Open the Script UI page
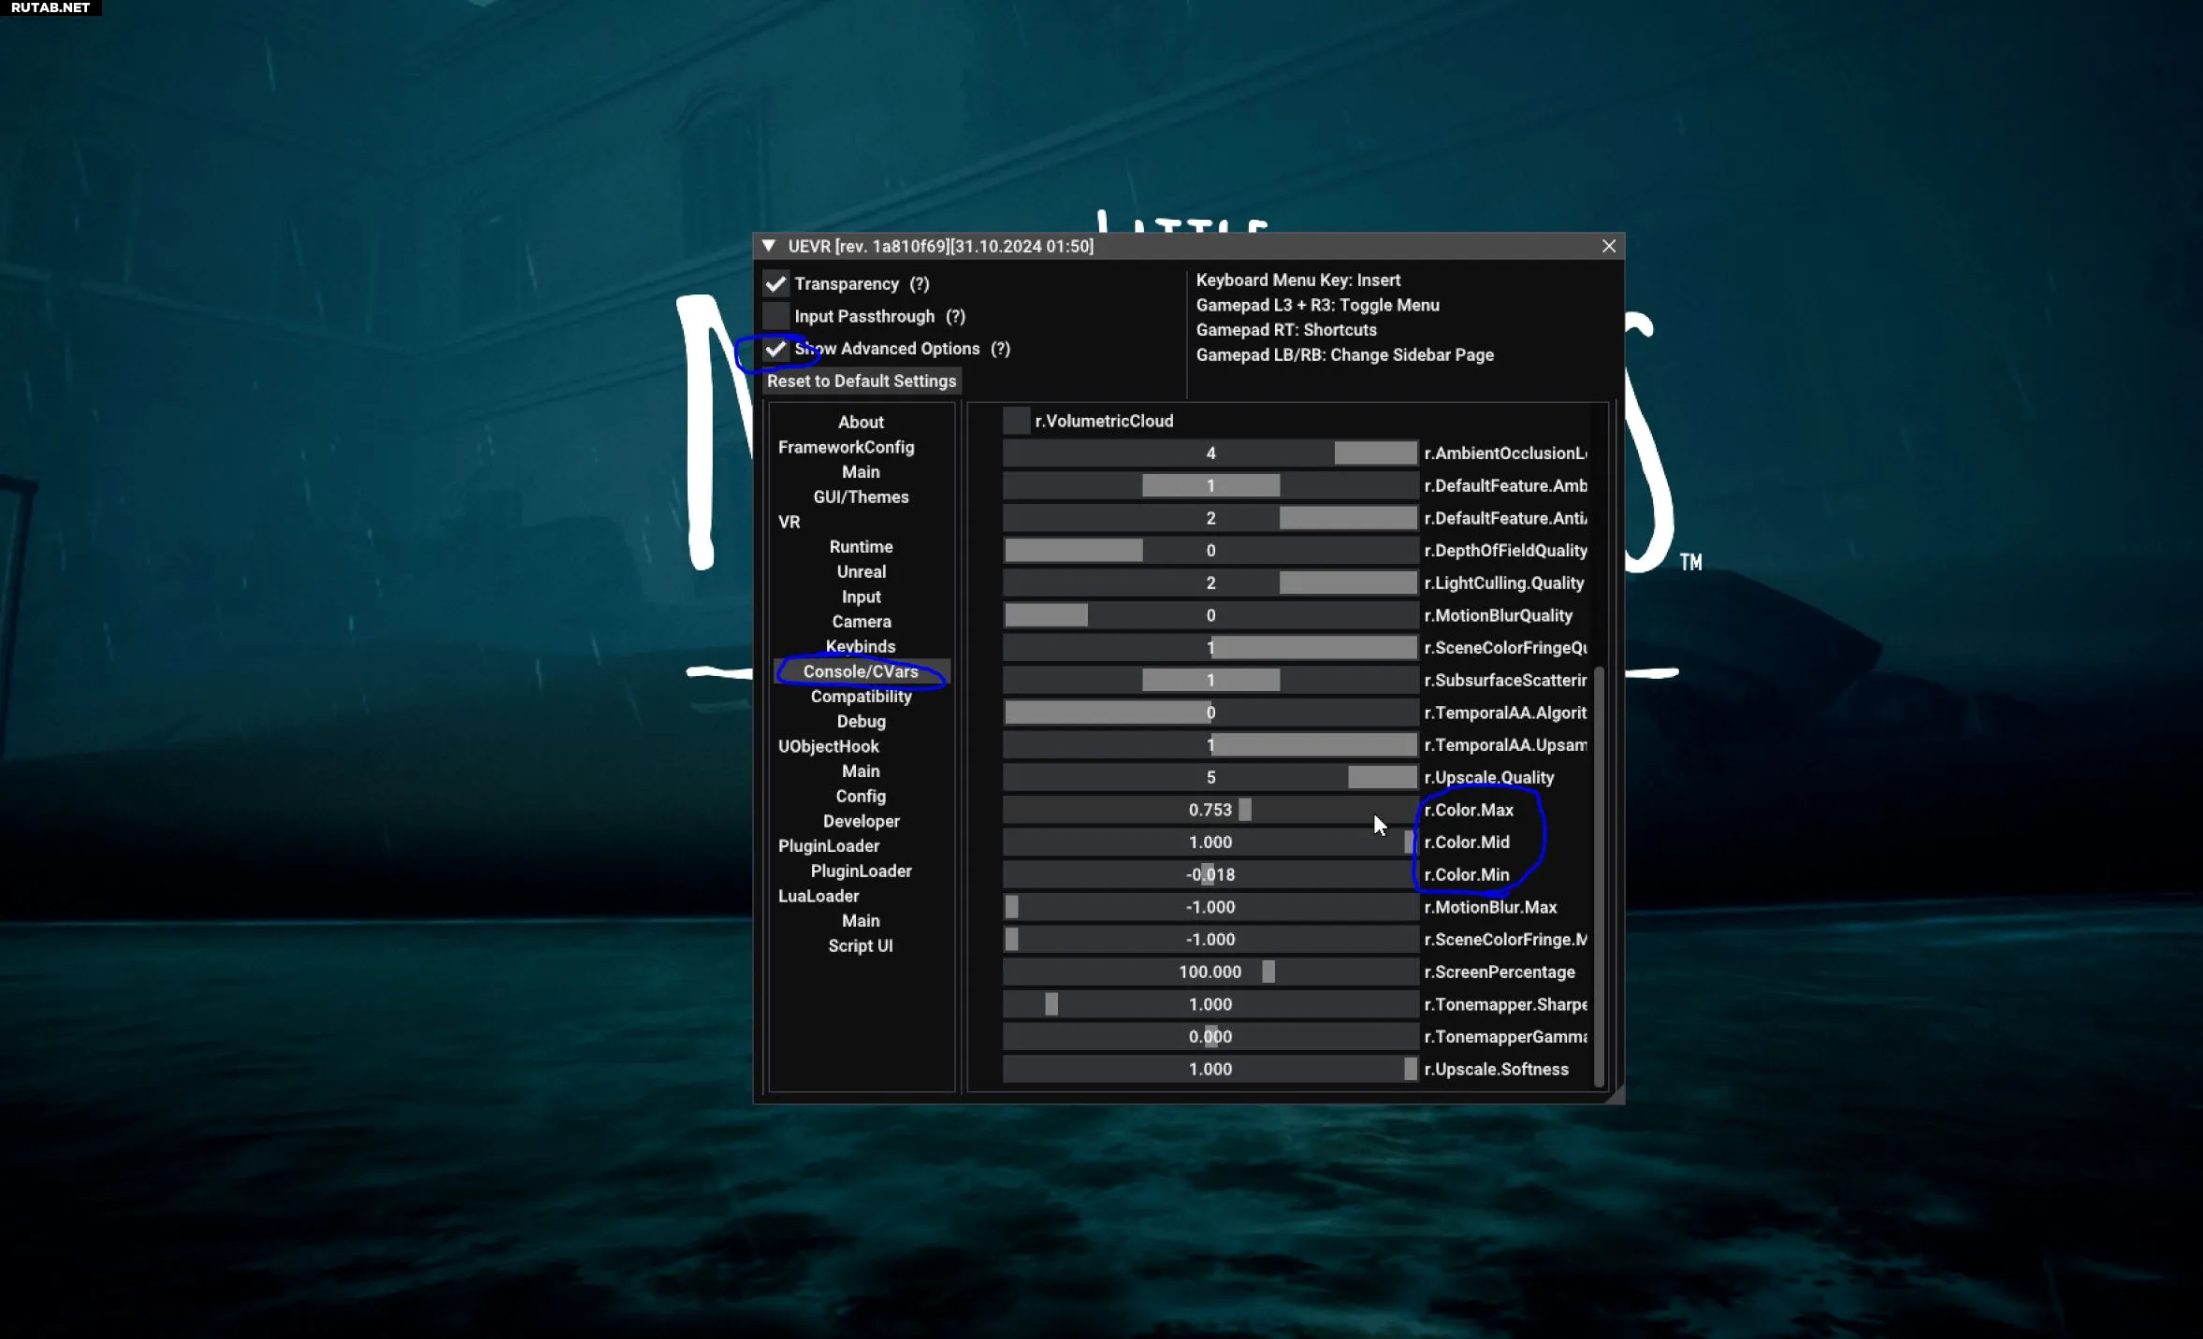 861,945
